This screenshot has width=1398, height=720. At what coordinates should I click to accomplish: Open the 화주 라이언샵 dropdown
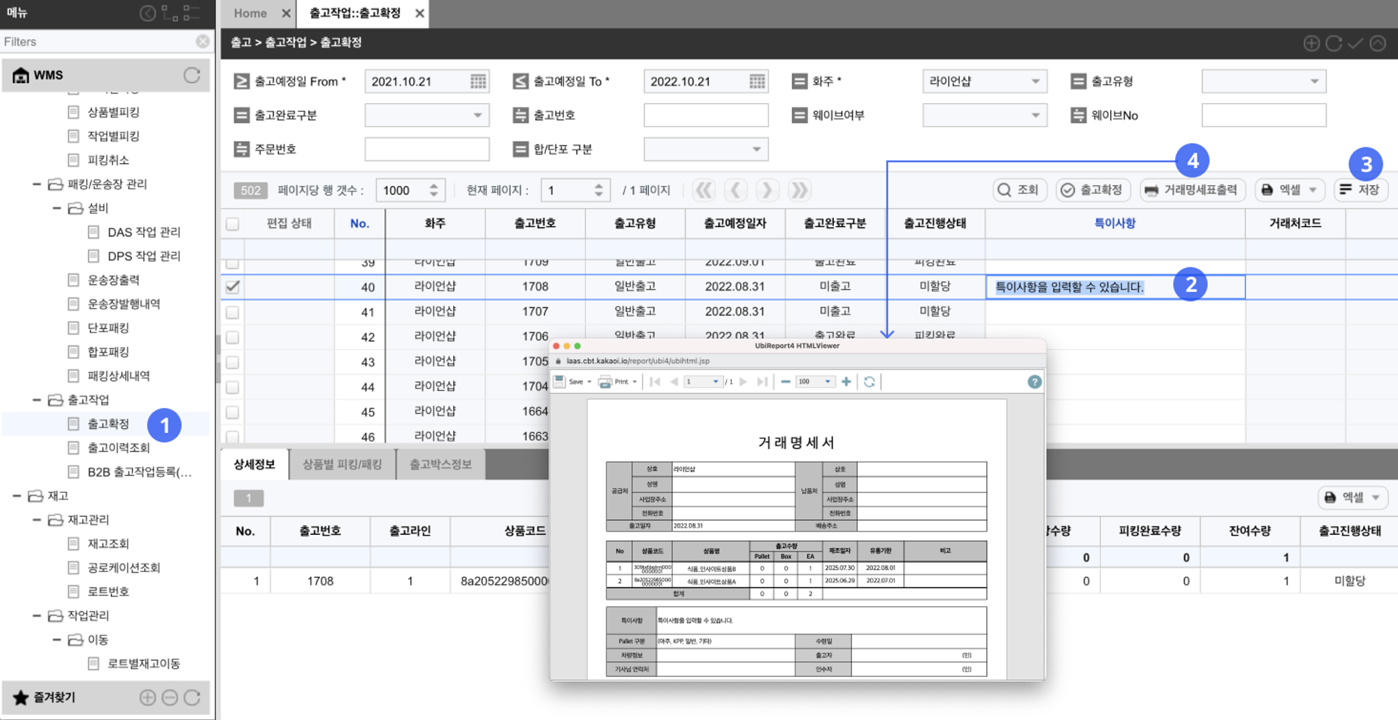point(984,82)
